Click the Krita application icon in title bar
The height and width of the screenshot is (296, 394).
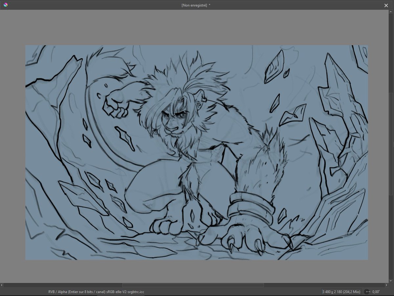click(5, 5)
